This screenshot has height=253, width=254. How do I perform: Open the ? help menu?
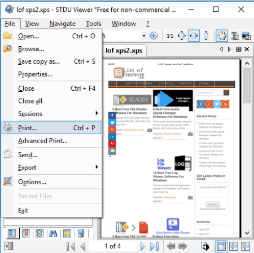(x=148, y=24)
